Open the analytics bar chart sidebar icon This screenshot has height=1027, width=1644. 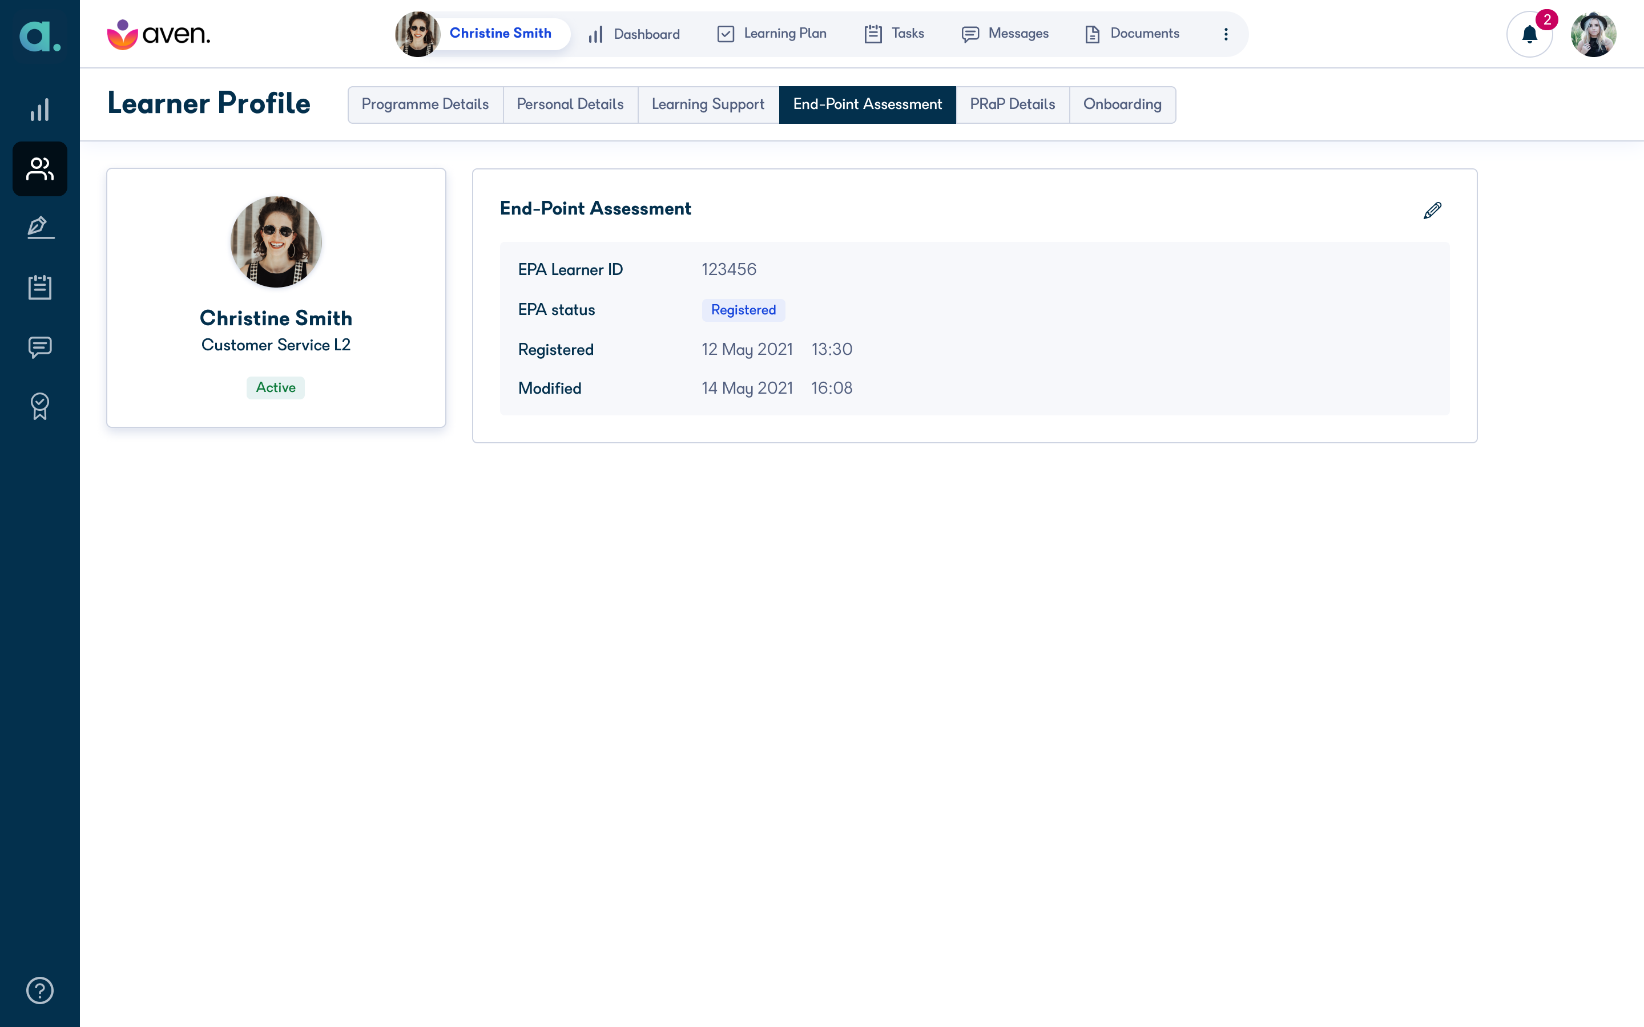(39, 110)
